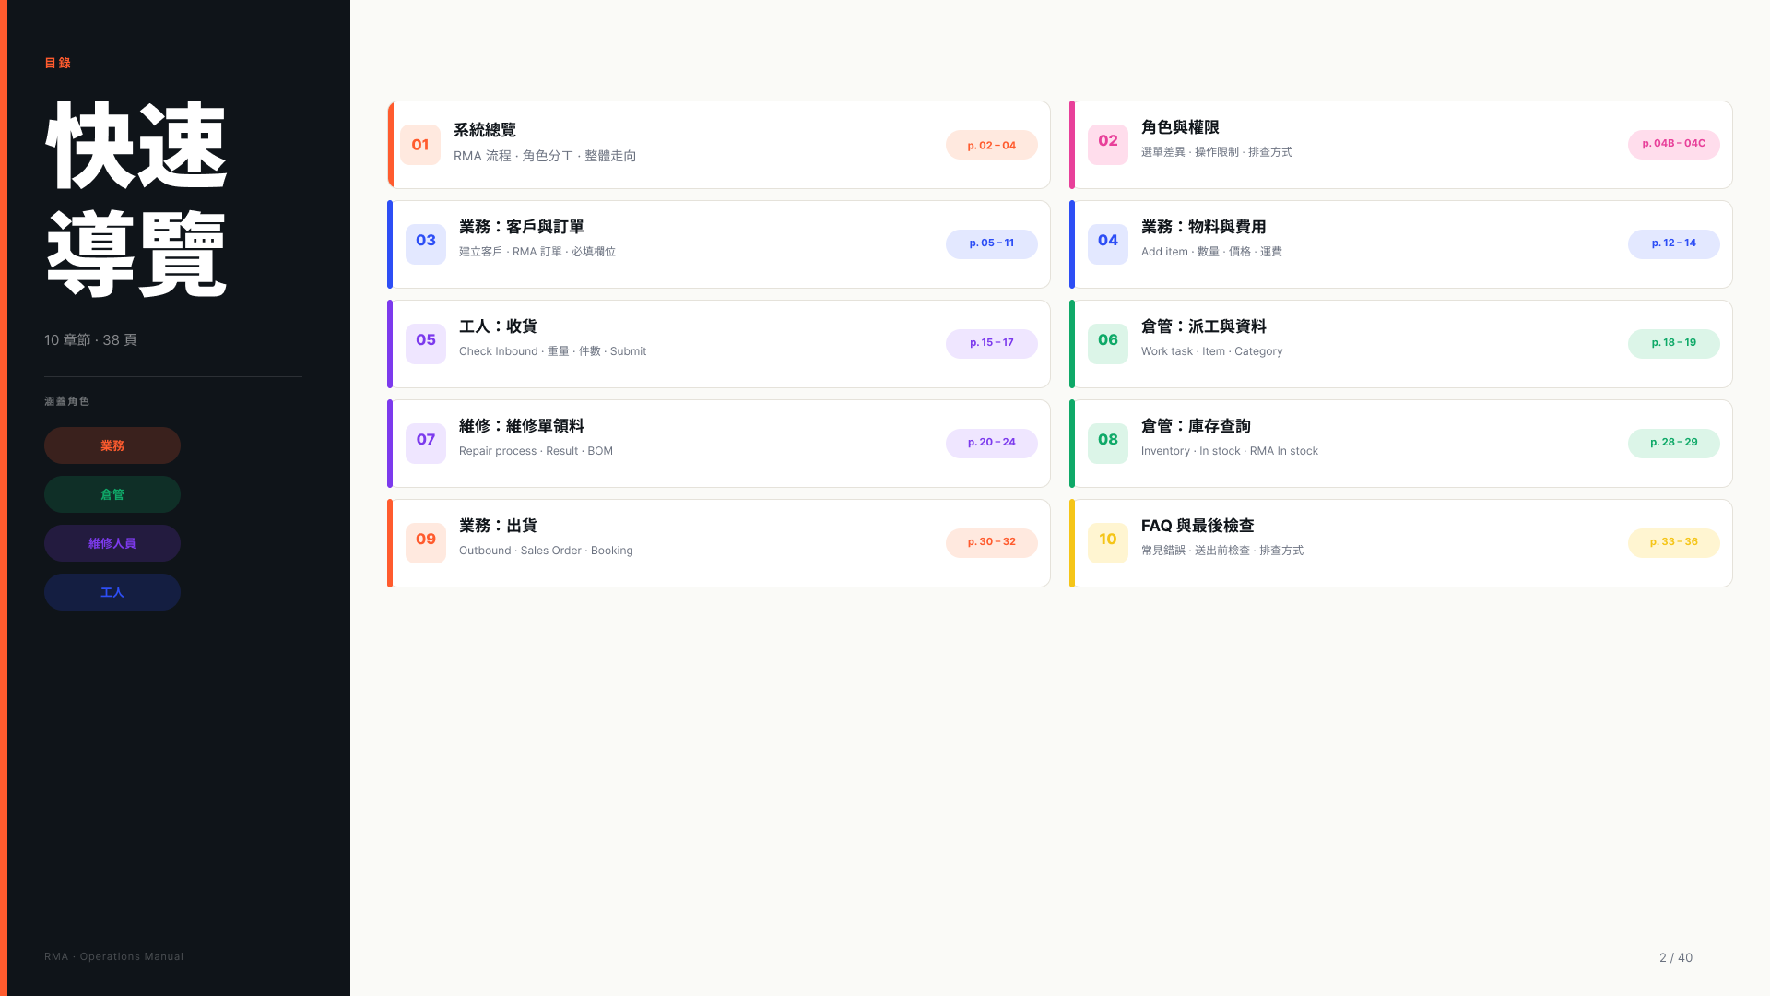Select the 工人 role pill
Screen dimensions: 1770x996
112,592
